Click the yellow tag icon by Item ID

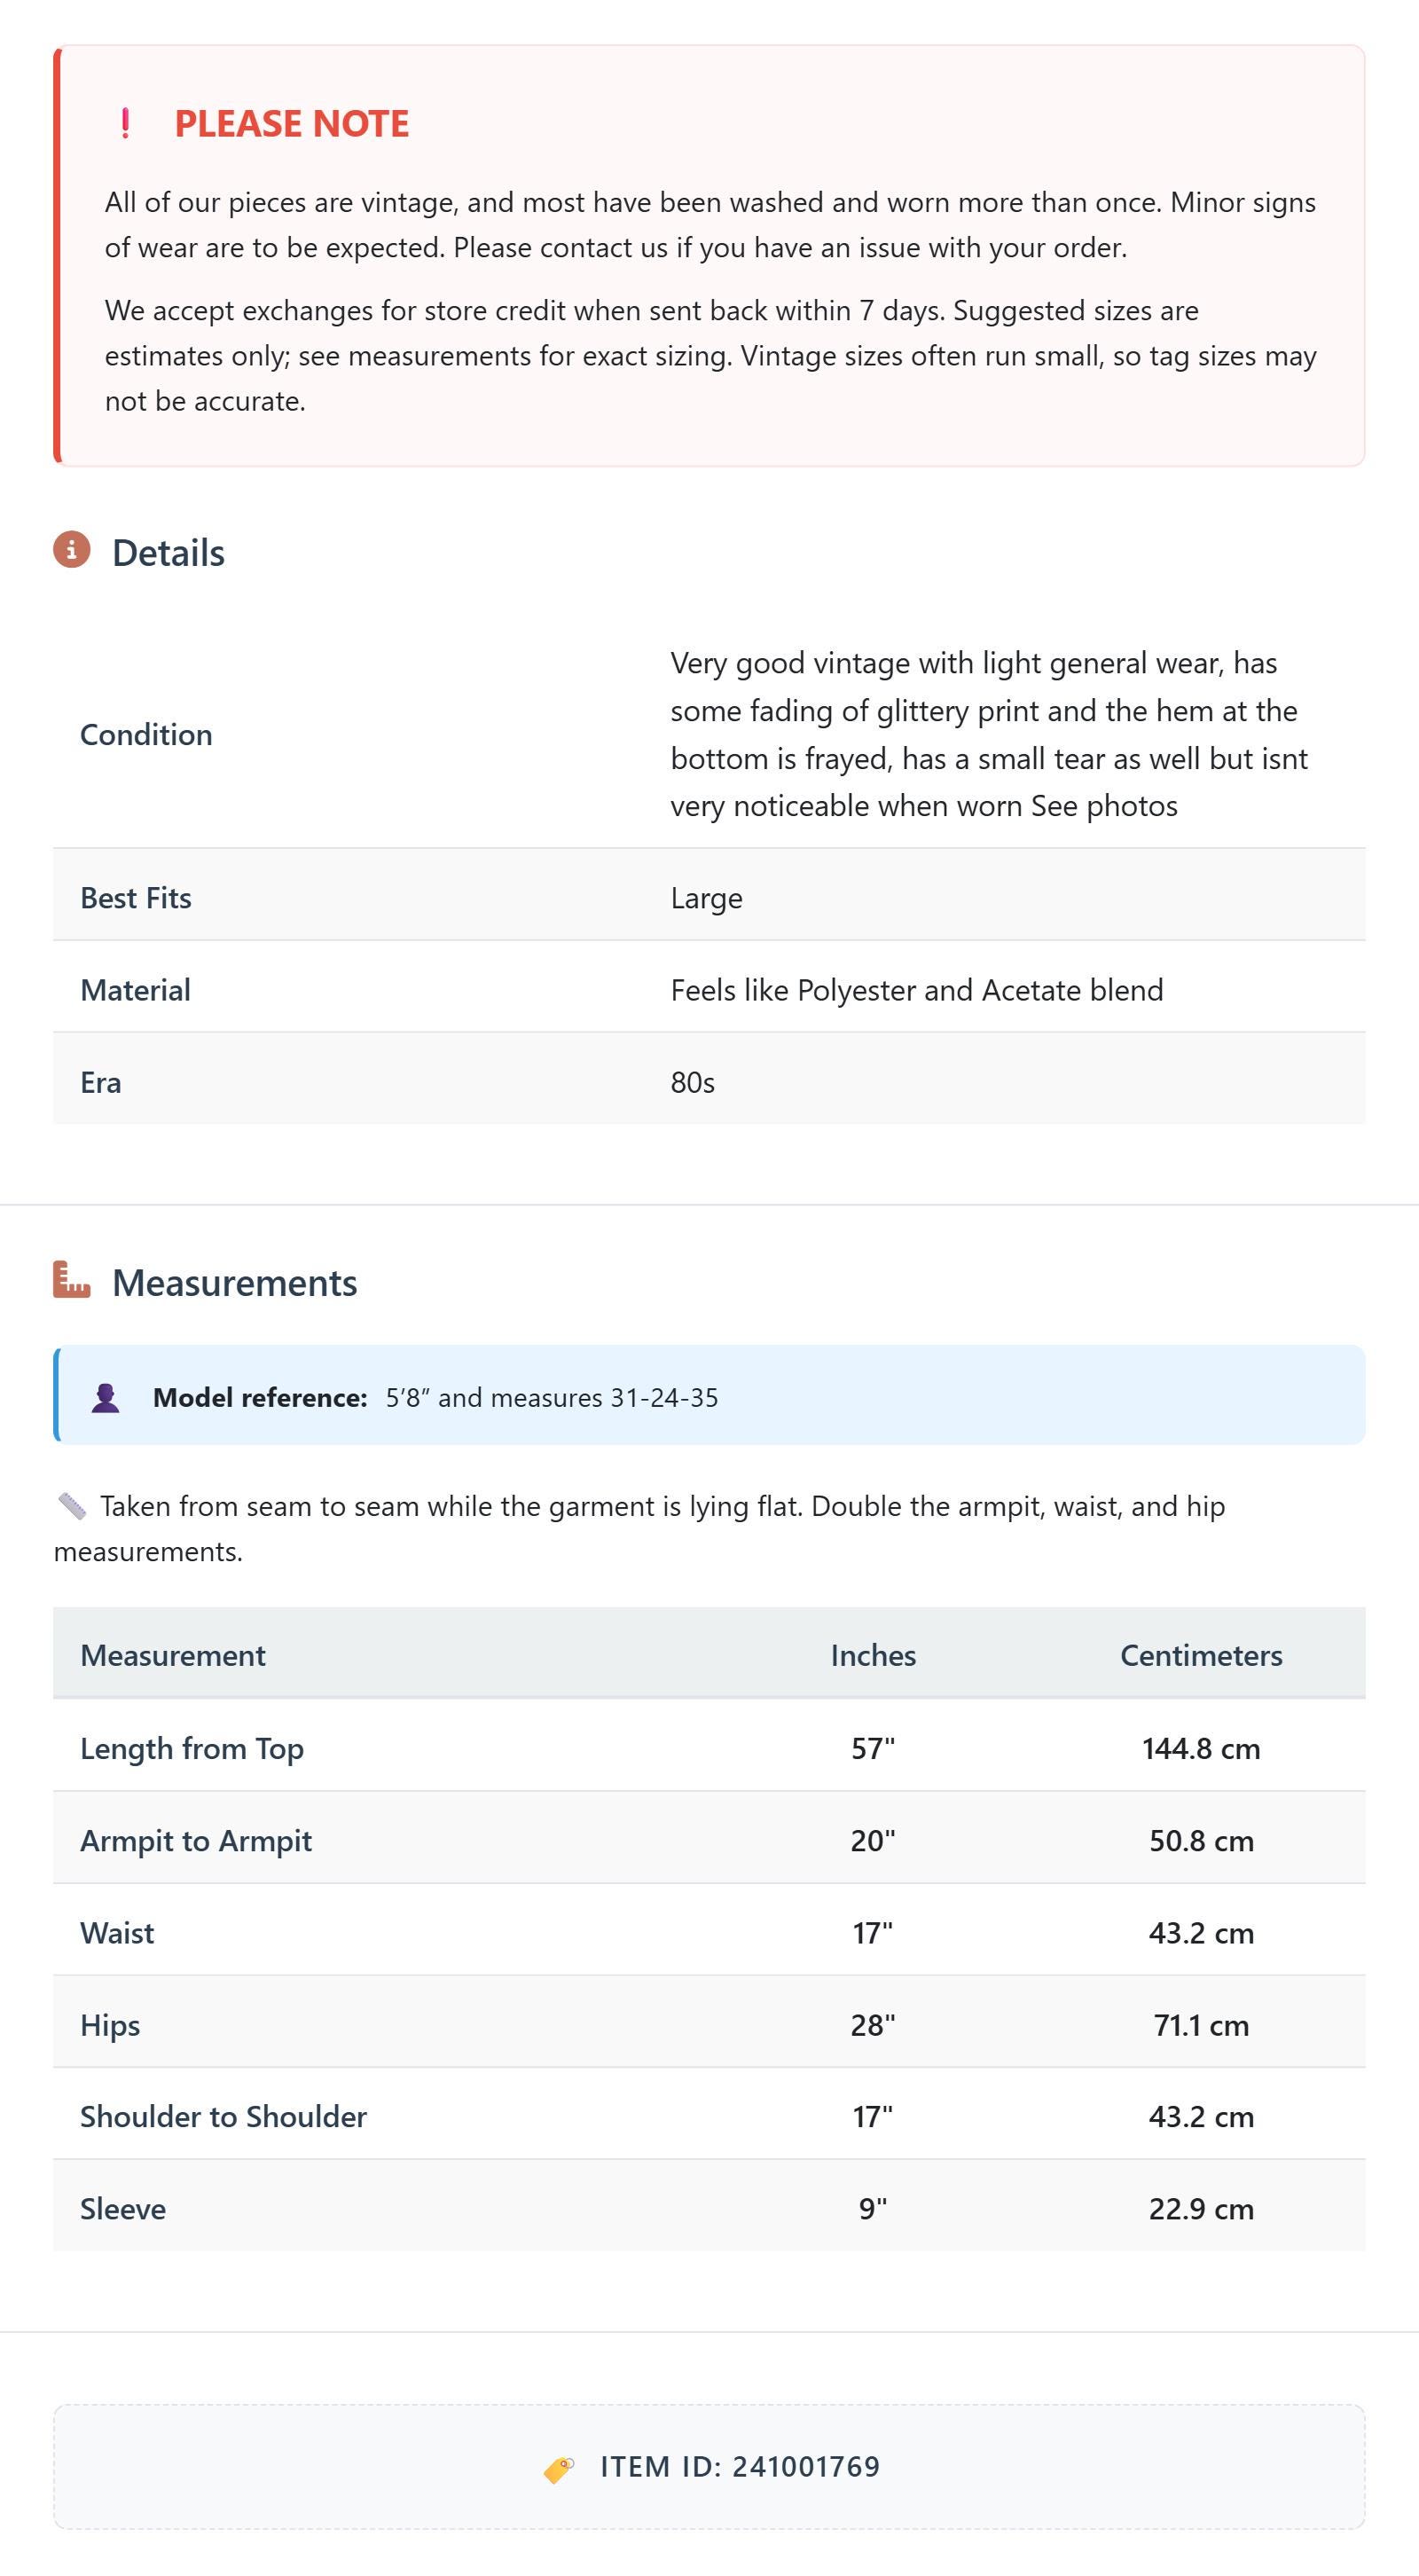(559, 2469)
